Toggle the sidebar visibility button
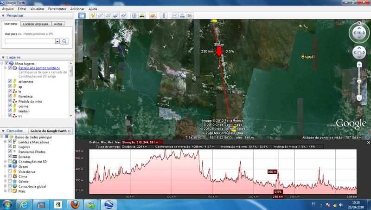The width and height of the screenshot is (371, 210). tap(82, 16)
